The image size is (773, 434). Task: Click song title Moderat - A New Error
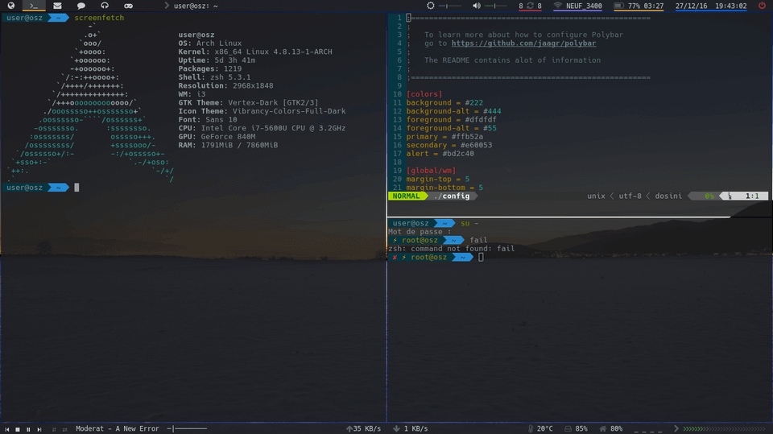[x=118, y=428]
